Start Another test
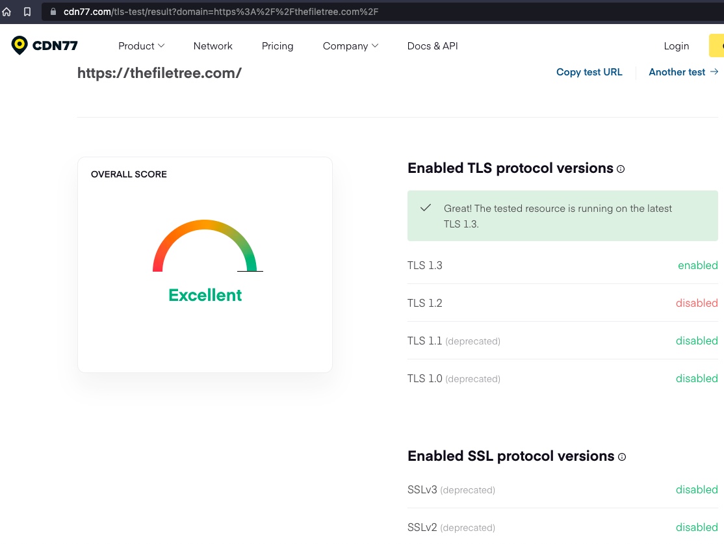 (677, 72)
